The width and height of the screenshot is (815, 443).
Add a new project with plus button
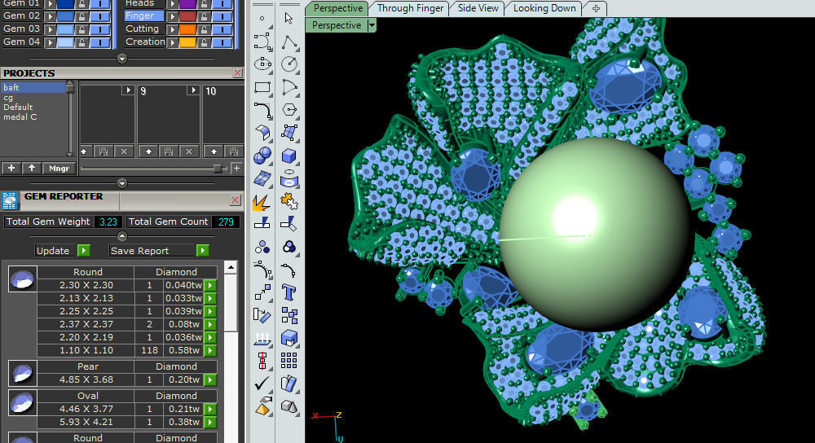(11, 169)
